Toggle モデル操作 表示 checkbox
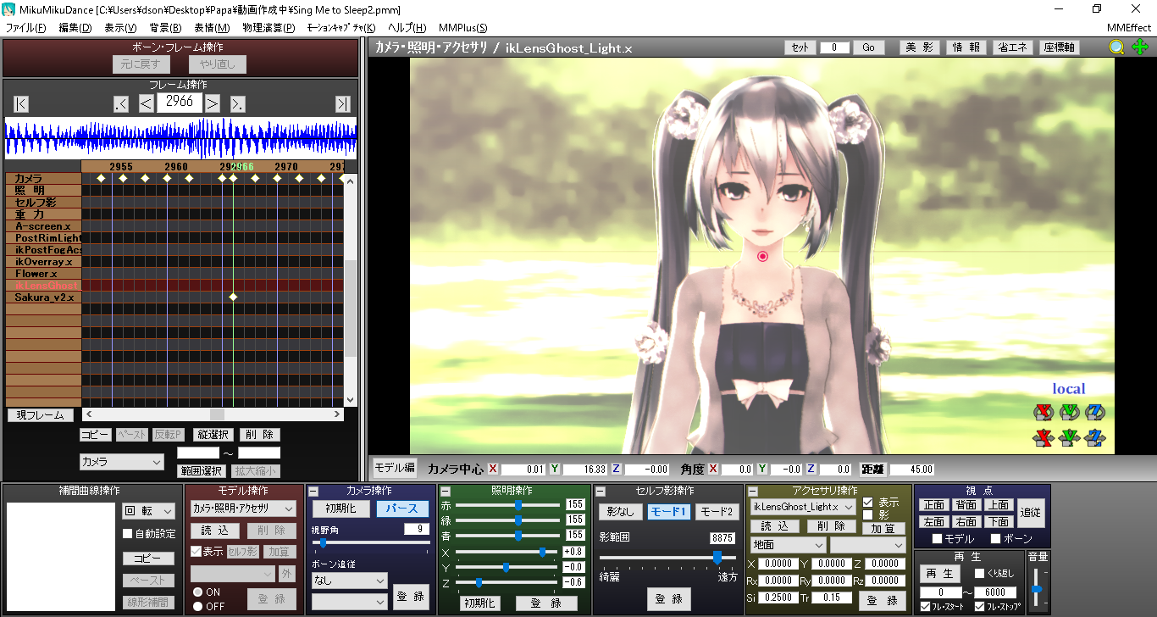The width and height of the screenshot is (1157, 617). pos(196,551)
